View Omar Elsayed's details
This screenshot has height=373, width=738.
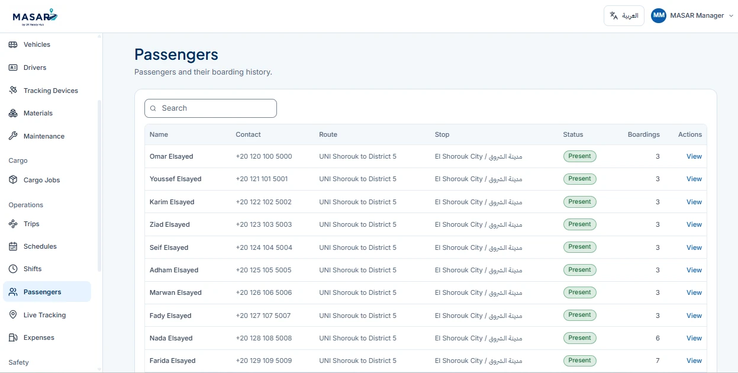pos(694,156)
